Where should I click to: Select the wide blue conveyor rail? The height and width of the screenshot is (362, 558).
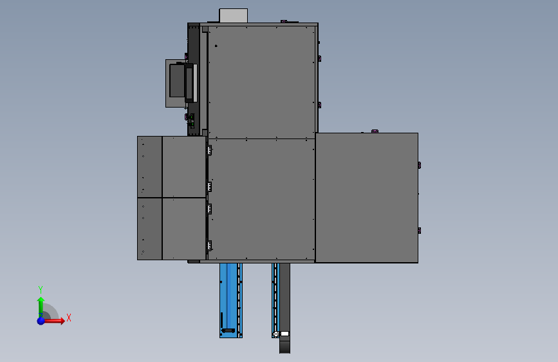pyautogui.click(x=231, y=300)
